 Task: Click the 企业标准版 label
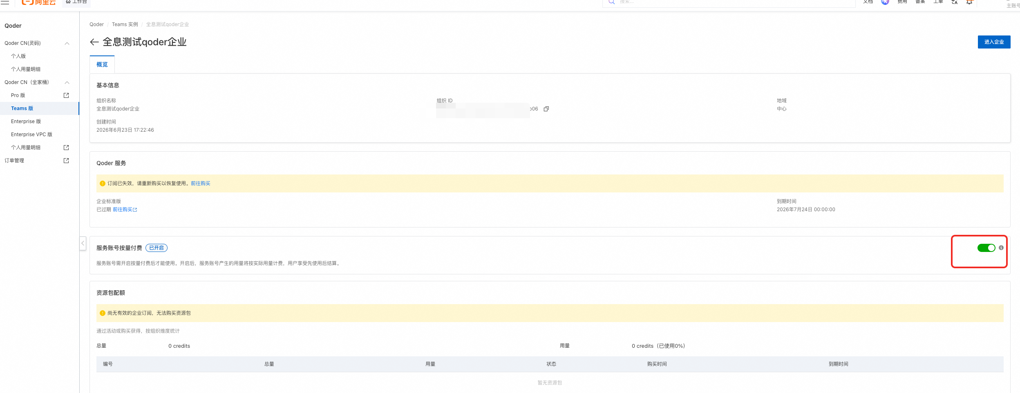(x=109, y=201)
